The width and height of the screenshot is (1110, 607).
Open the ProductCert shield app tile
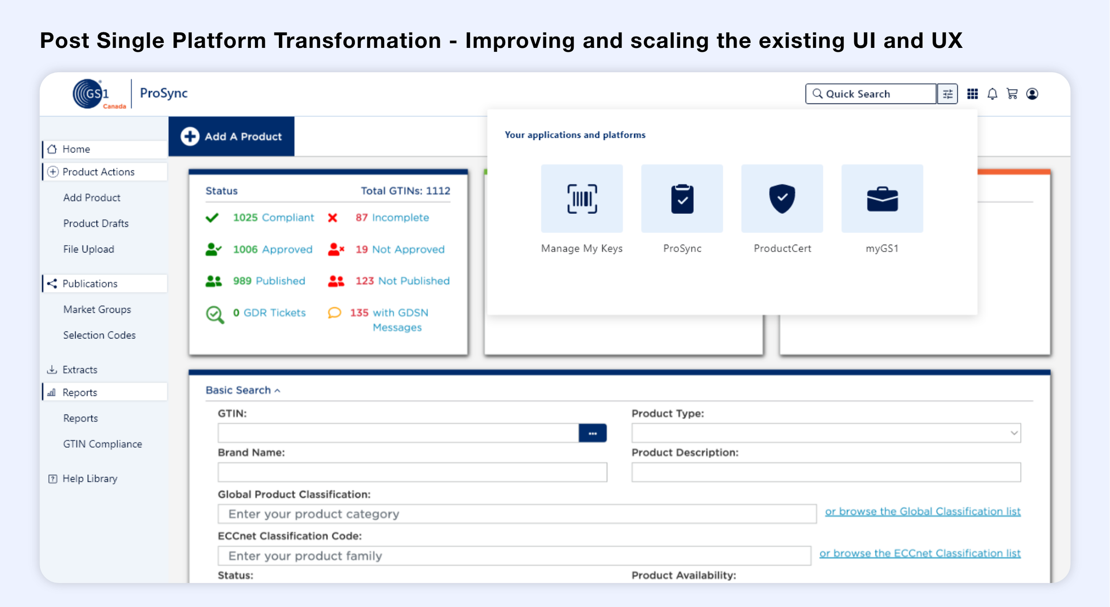coord(782,199)
